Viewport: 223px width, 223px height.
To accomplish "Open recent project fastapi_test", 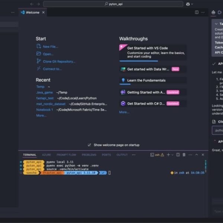I will click(45, 98).
